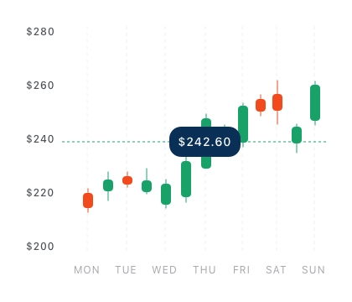
Task: Click the $260 price axis label
Action: tap(40, 86)
